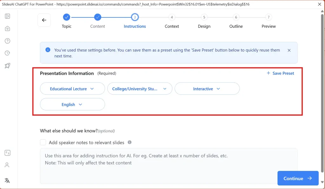Click the rocket upgrade icon in sidebar

(7, 66)
